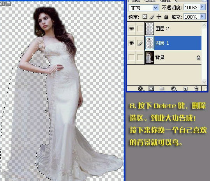Click the trash icon to delete layer
This screenshot has height=181, width=210.
[196, 89]
